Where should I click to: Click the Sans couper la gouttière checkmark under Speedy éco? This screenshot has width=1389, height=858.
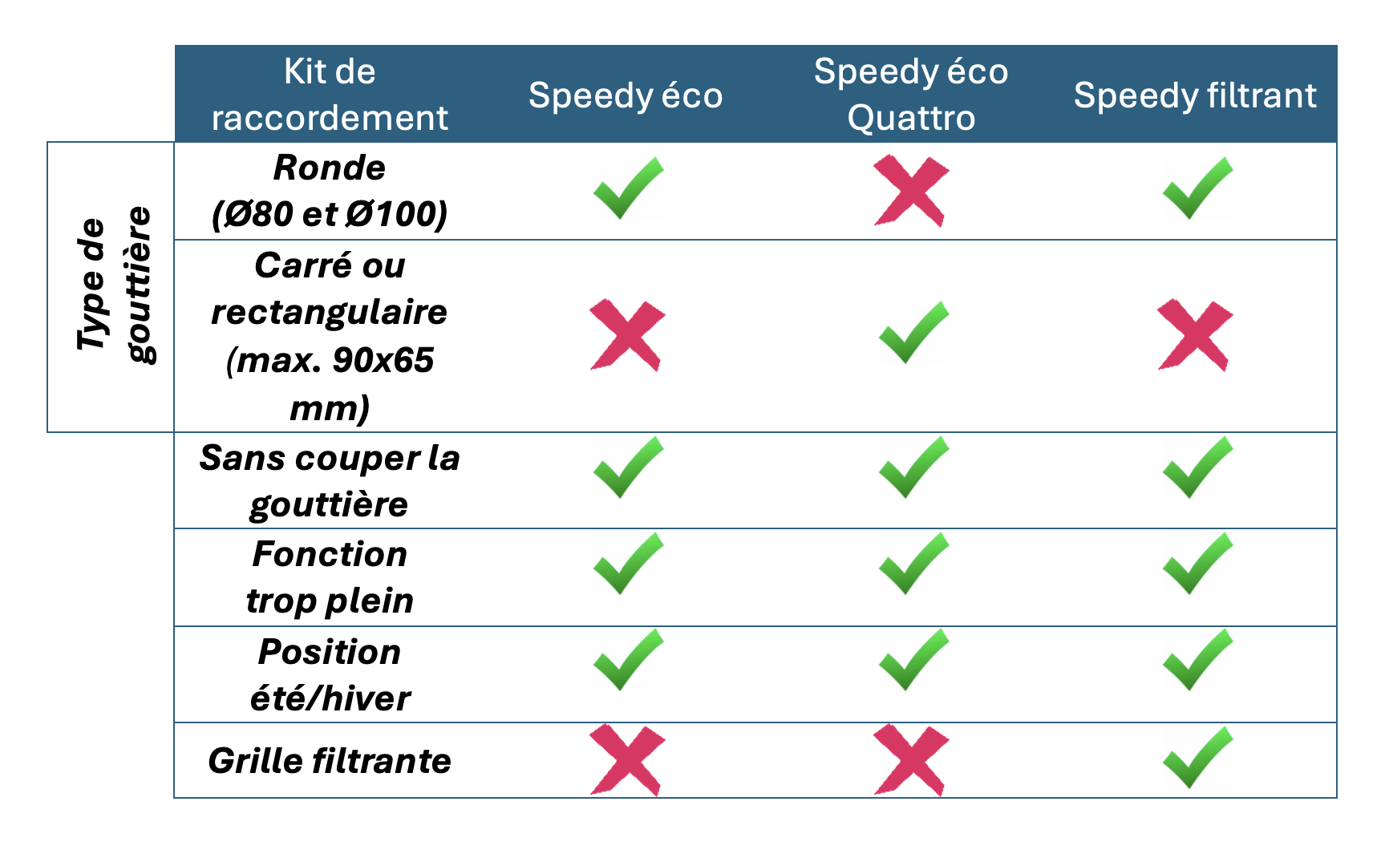[628, 467]
